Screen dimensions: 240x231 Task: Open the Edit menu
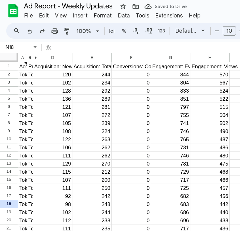[x=44, y=16]
